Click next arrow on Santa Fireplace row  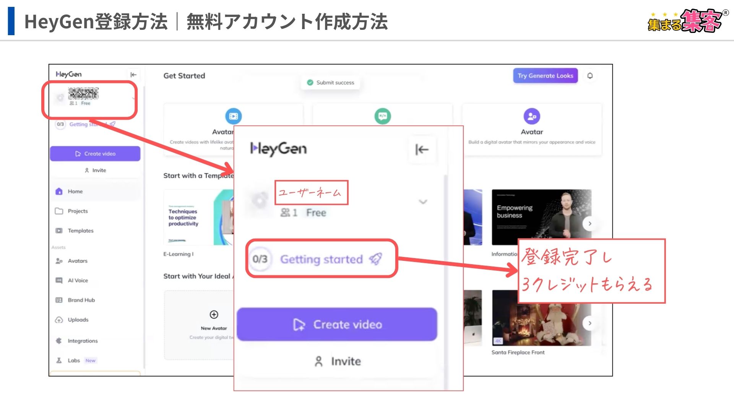click(590, 324)
